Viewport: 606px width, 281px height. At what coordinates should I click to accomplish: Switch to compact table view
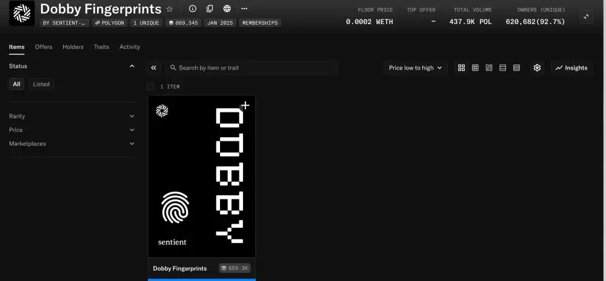[x=516, y=68]
